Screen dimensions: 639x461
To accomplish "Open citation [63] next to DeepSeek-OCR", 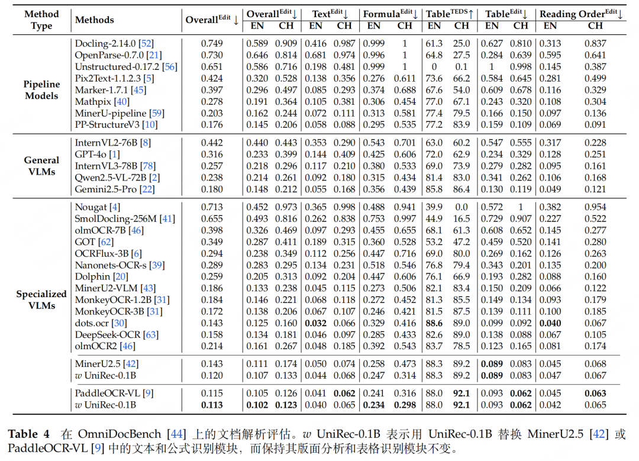I will (x=151, y=334).
